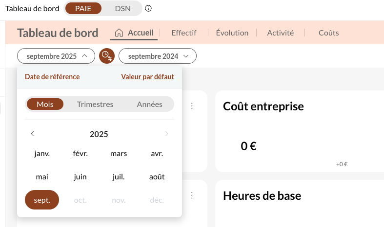Switch period granularity to Trimestres
384x227 pixels.
[x=95, y=104]
